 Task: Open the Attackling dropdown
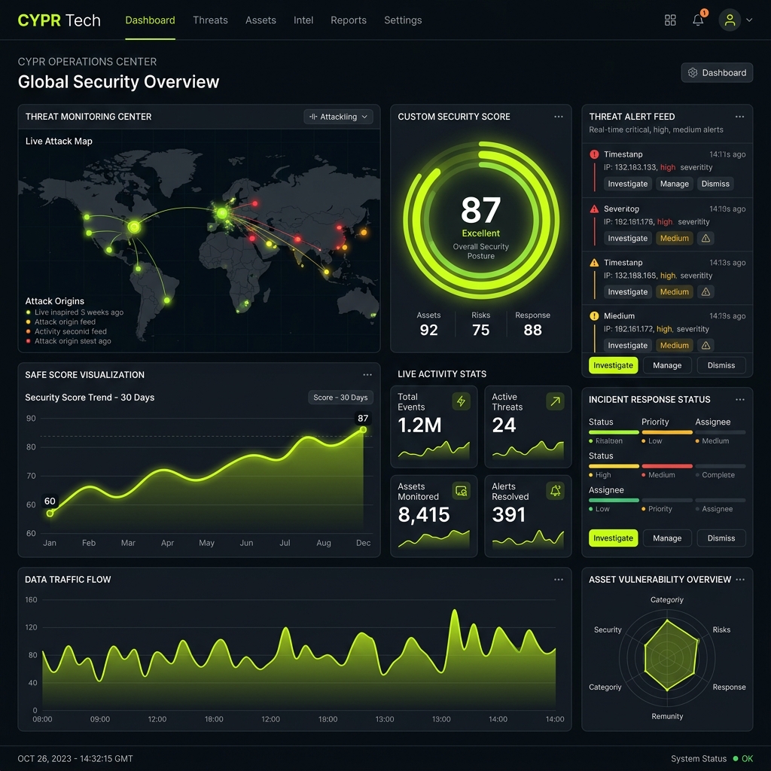click(338, 117)
